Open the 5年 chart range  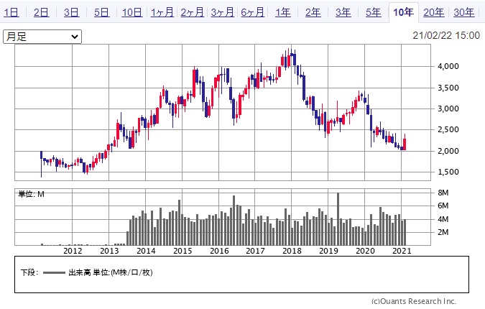(x=374, y=12)
